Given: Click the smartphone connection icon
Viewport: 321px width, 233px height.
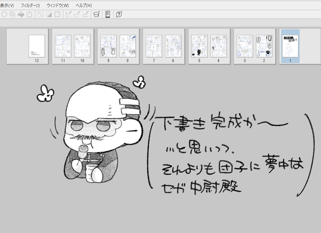Looking at the screenshot, I should 108,14.
